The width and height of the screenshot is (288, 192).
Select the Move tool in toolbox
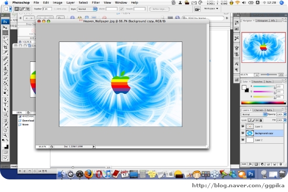[5, 27]
